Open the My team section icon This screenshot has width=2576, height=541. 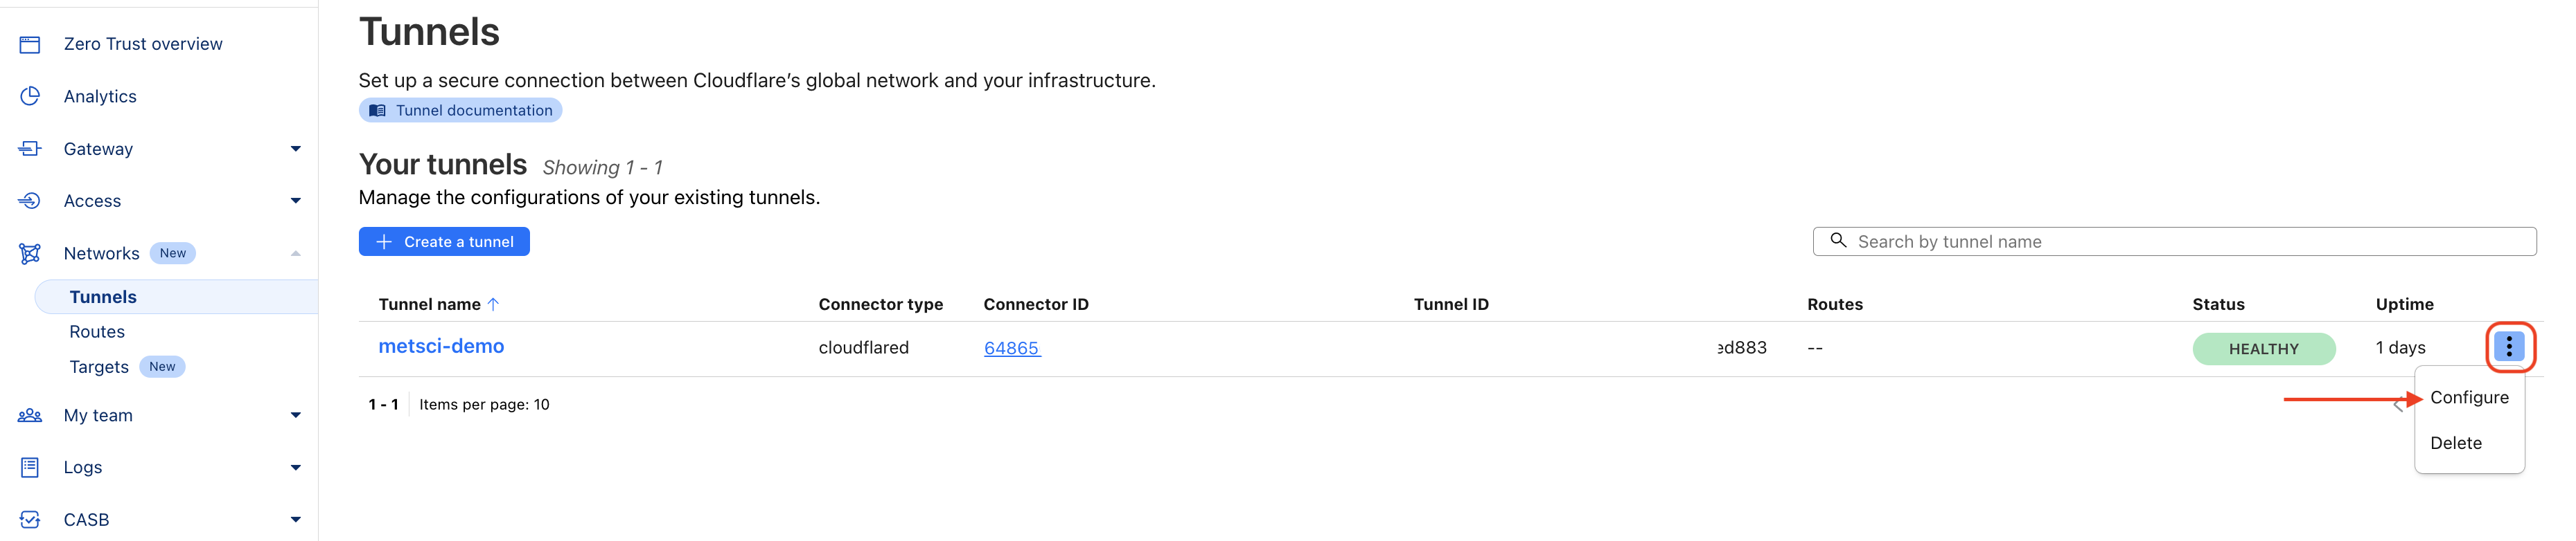point(30,414)
